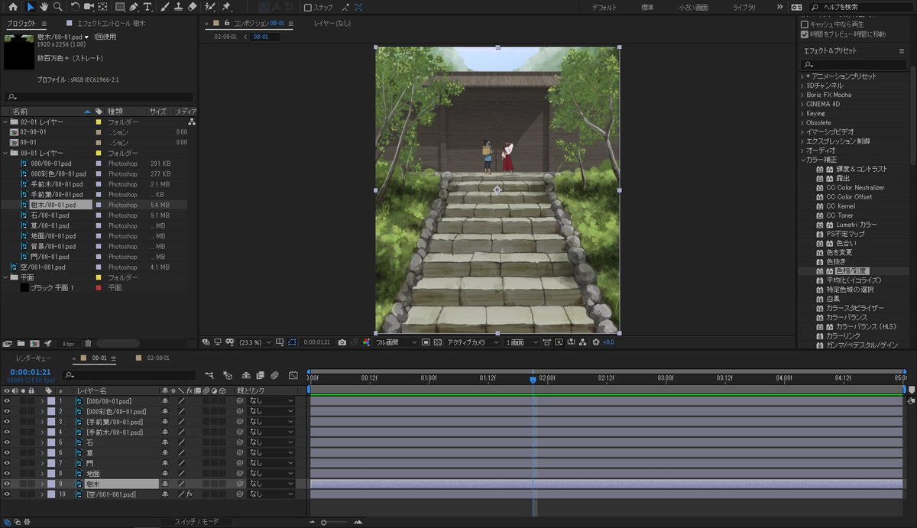The image size is (917, 528).
Task: Click the trash delete icon in Project panel
Action: [88, 343]
